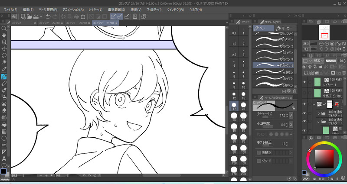Select the Auto select magic wand tool
347x184 pixels.
(x=4, y=62)
